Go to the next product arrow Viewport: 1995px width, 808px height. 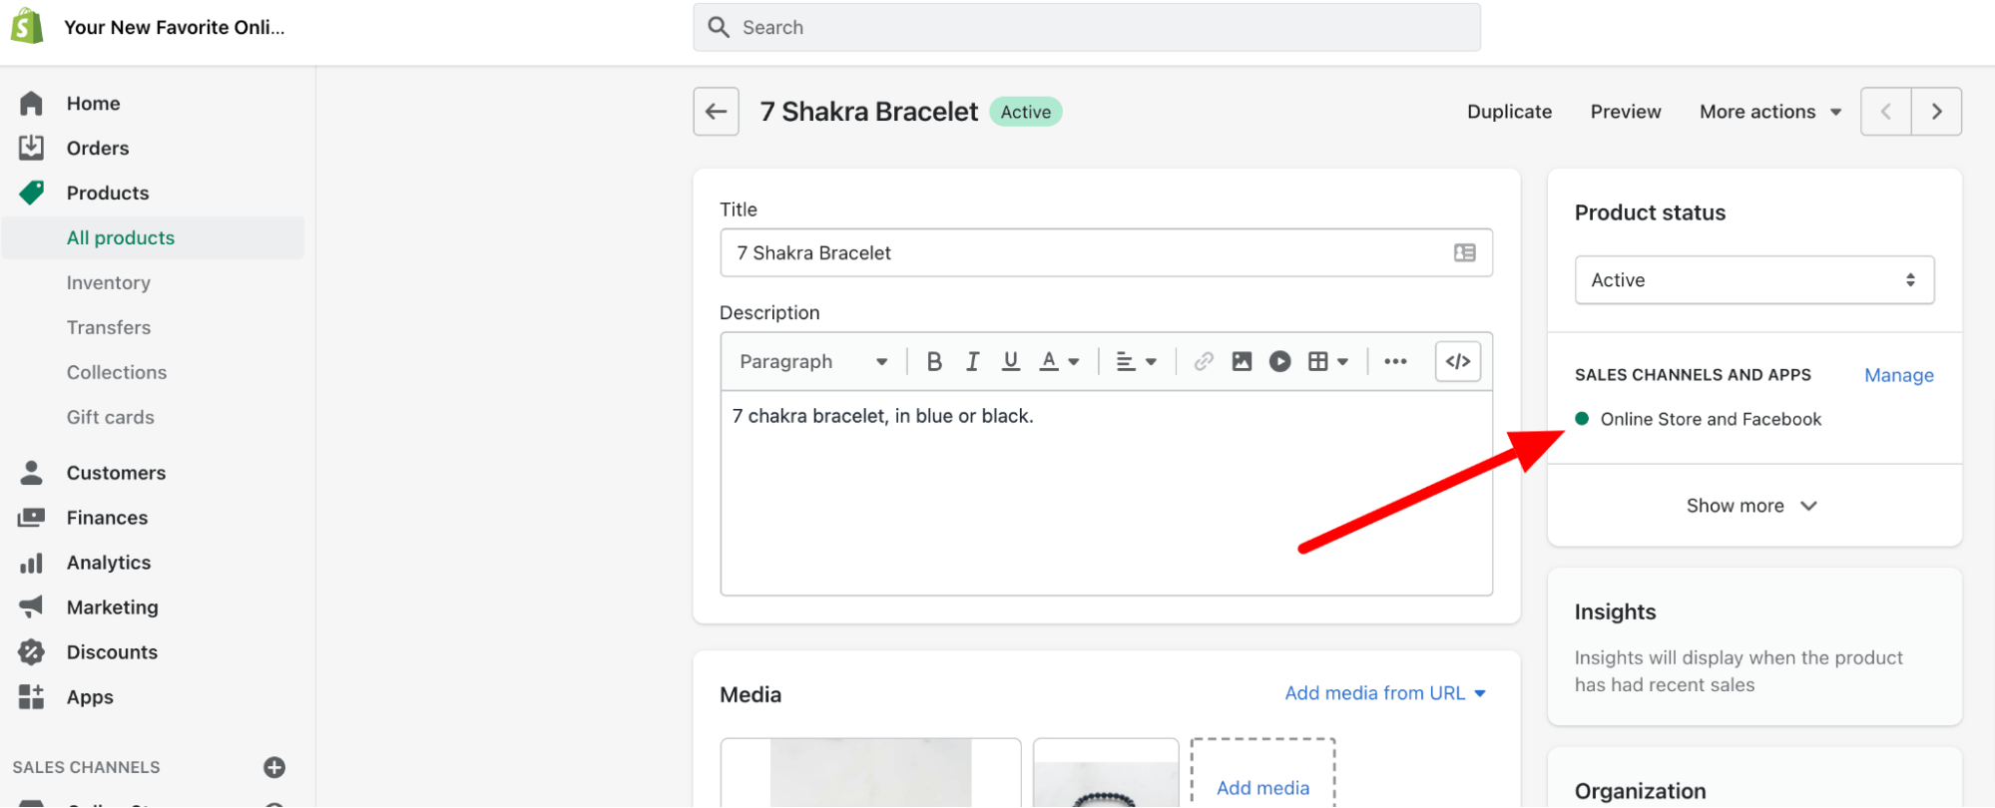click(x=1936, y=112)
